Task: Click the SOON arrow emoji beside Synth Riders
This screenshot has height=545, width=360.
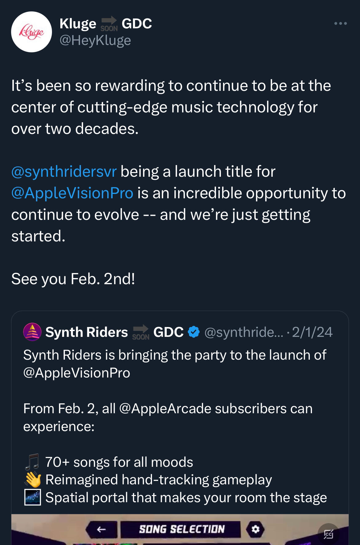Action: (x=141, y=332)
